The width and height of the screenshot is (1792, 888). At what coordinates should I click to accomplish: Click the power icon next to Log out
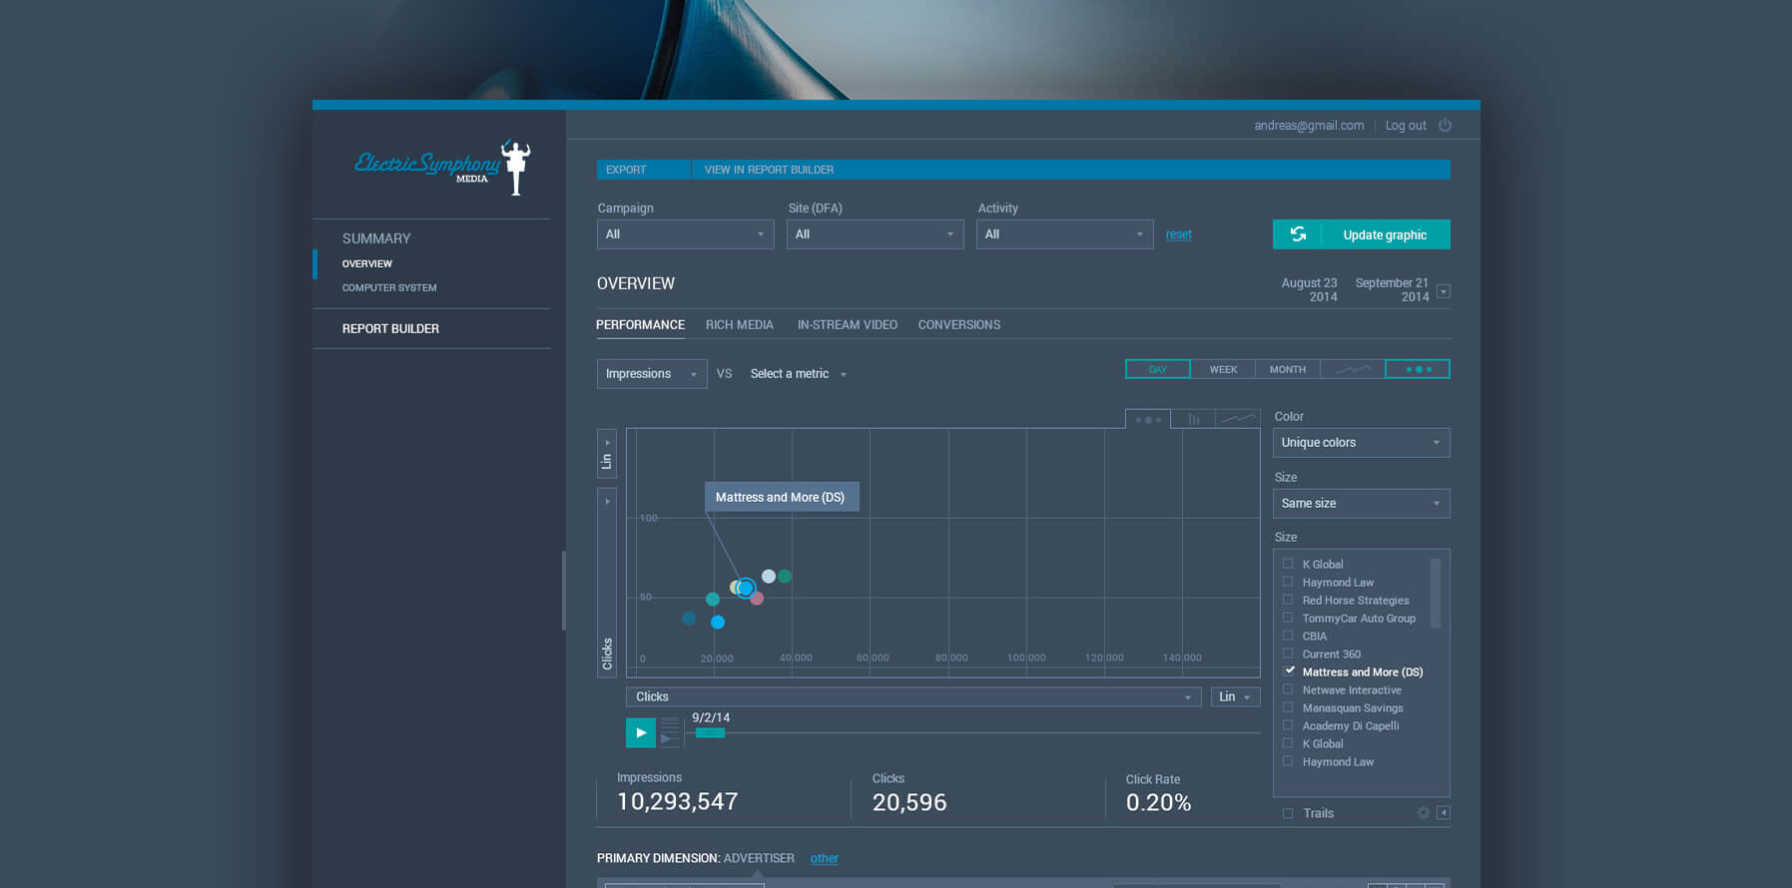point(1445,125)
